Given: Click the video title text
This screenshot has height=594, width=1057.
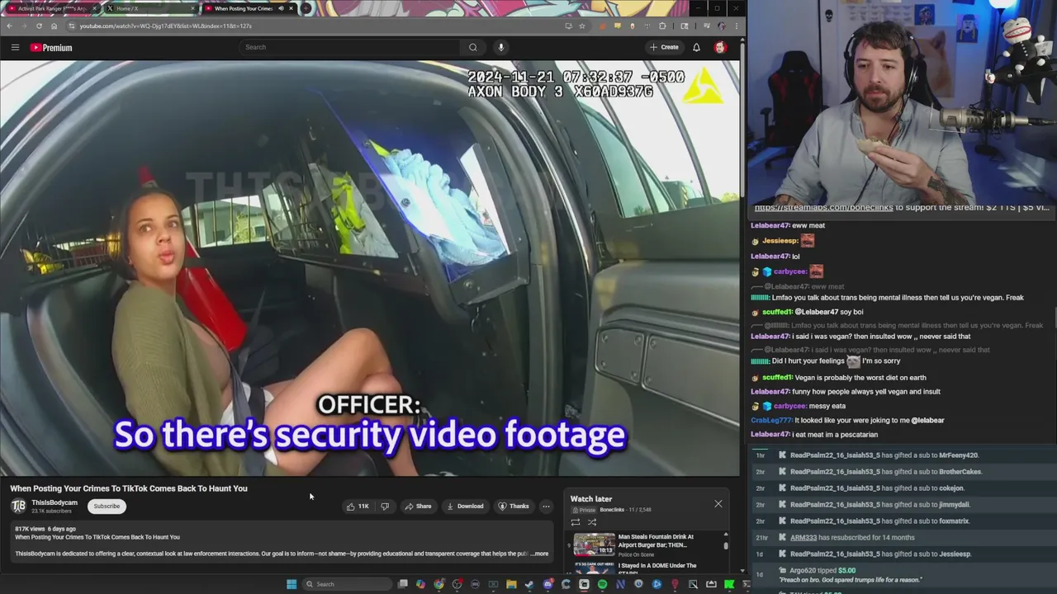Looking at the screenshot, I should pos(129,488).
